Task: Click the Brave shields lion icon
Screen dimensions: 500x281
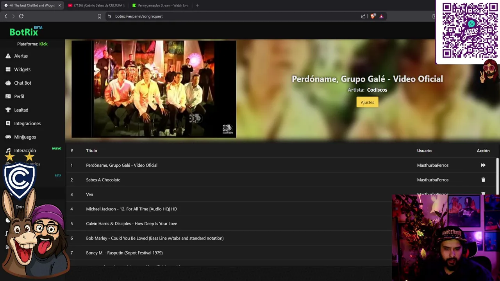Action: (x=373, y=16)
